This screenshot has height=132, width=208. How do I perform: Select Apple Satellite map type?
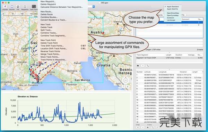pos(172,9)
